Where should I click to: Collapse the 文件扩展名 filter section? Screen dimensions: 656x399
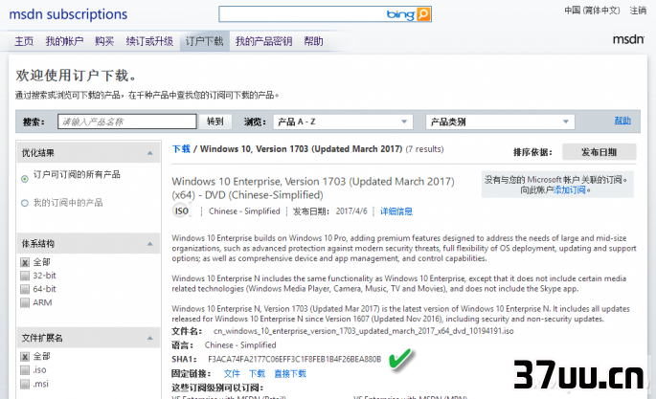[x=150, y=338]
